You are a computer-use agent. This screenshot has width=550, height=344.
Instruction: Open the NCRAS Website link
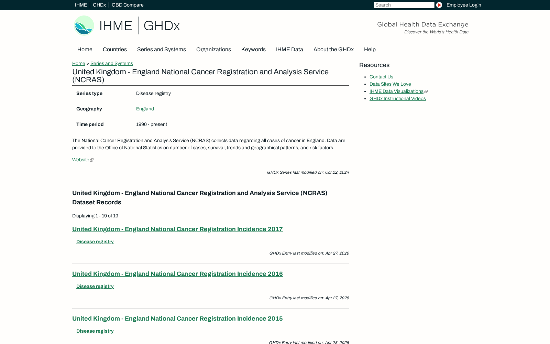pos(81,160)
